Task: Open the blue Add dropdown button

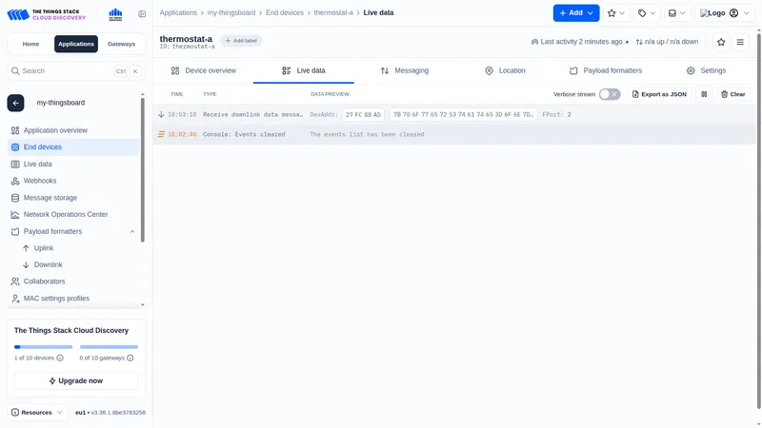Action: coord(576,13)
